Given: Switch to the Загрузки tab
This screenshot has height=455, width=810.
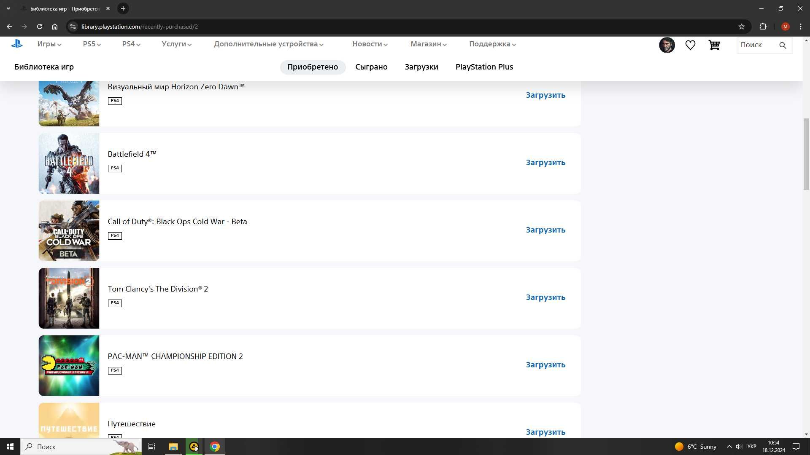Looking at the screenshot, I should pyautogui.click(x=421, y=67).
